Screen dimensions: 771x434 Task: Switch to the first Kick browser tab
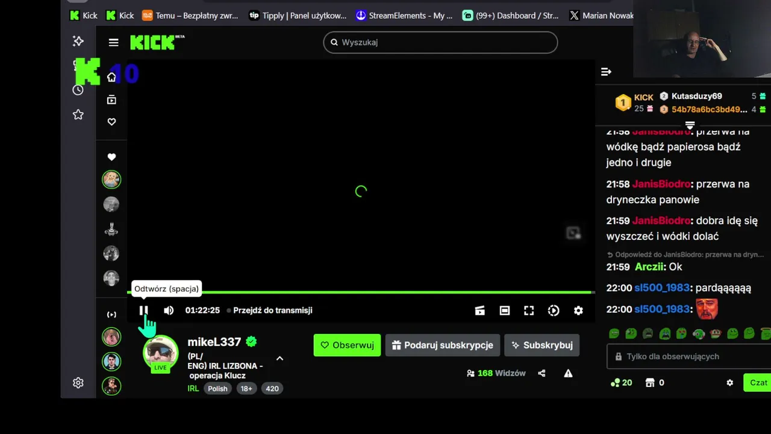point(83,16)
